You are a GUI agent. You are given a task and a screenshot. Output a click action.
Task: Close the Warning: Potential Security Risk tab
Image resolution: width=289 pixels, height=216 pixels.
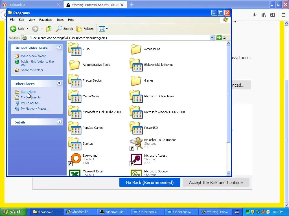pyautogui.click(x=122, y=5)
